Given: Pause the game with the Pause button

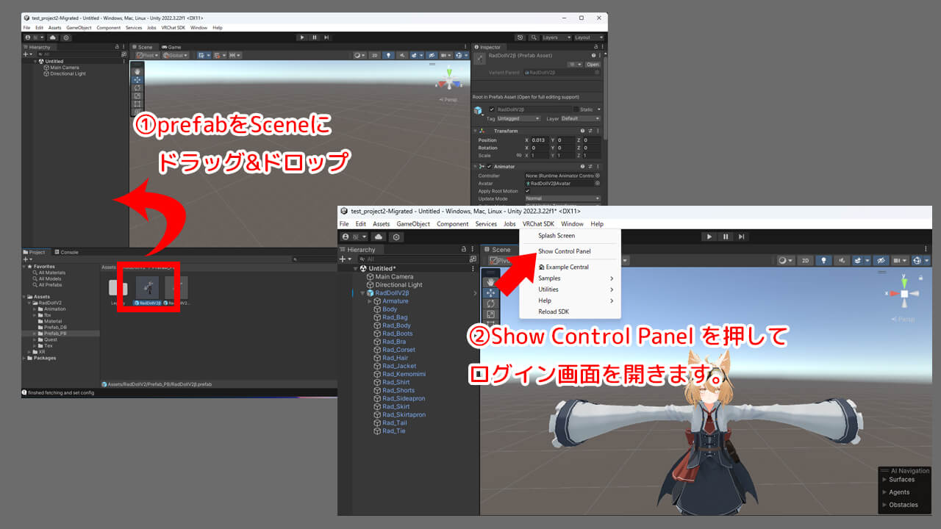Looking at the screenshot, I should [726, 237].
